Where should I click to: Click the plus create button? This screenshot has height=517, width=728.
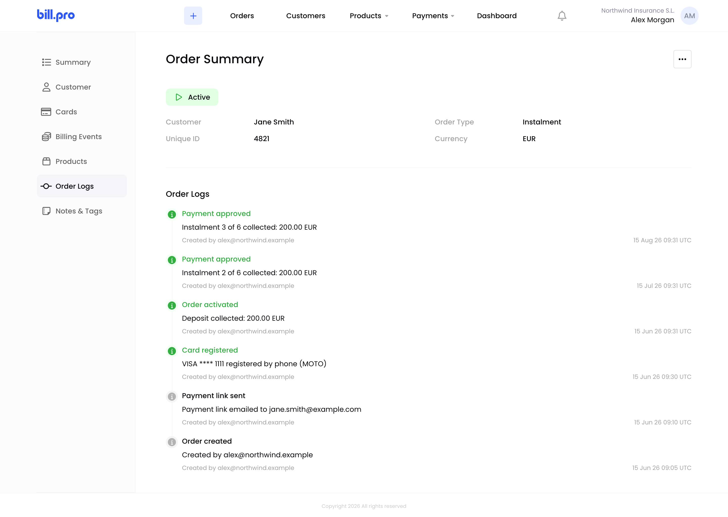coord(193,16)
